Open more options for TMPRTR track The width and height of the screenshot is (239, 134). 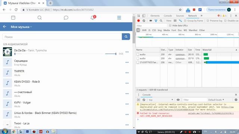click(127, 73)
